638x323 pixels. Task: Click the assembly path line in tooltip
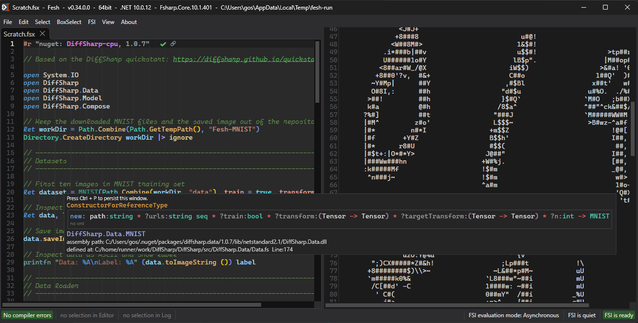tap(197, 242)
